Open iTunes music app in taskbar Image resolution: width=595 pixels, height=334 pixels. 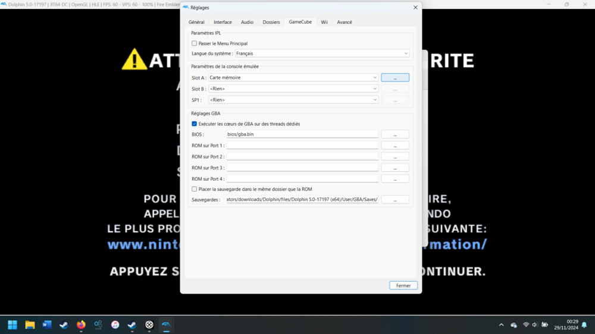pyautogui.click(x=115, y=324)
